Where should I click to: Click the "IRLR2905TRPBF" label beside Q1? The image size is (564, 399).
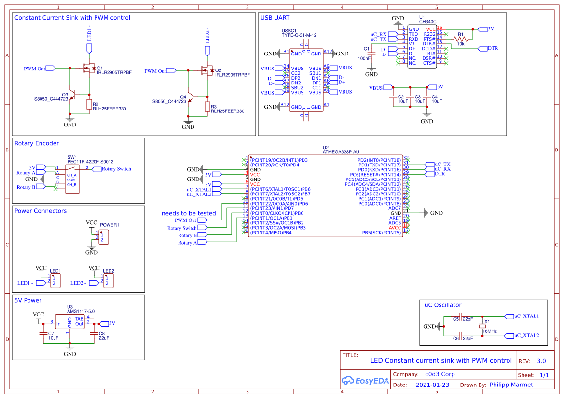click(114, 73)
